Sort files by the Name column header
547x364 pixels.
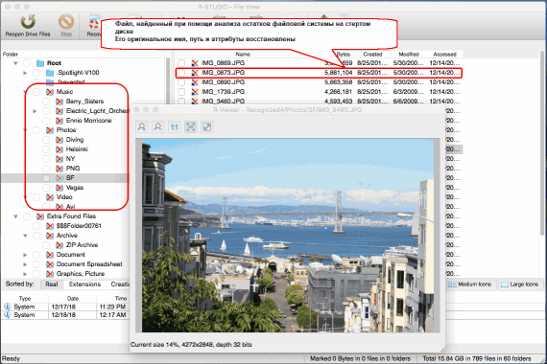pyautogui.click(x=243, y=54)
